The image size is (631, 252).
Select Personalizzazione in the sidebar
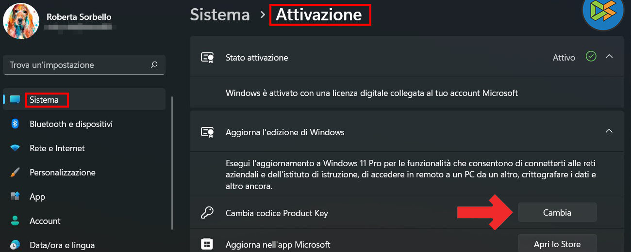tap(62, 173)
